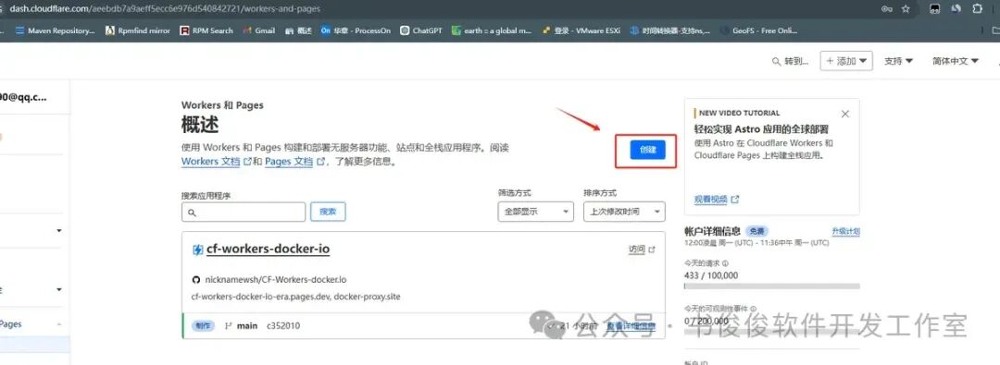Bookmark this page with the star icon

tap(906, 9)
